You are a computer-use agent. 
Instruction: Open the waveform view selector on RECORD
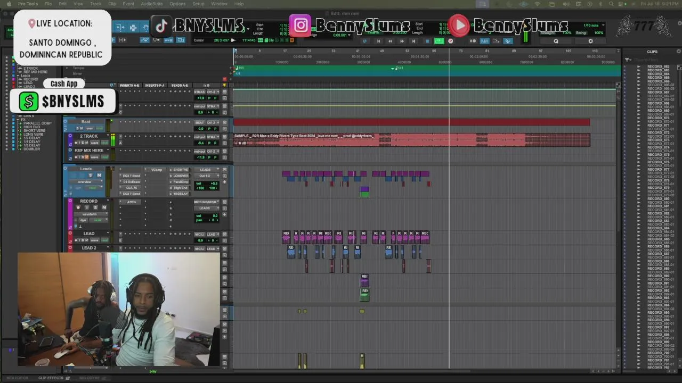[91, 214]
